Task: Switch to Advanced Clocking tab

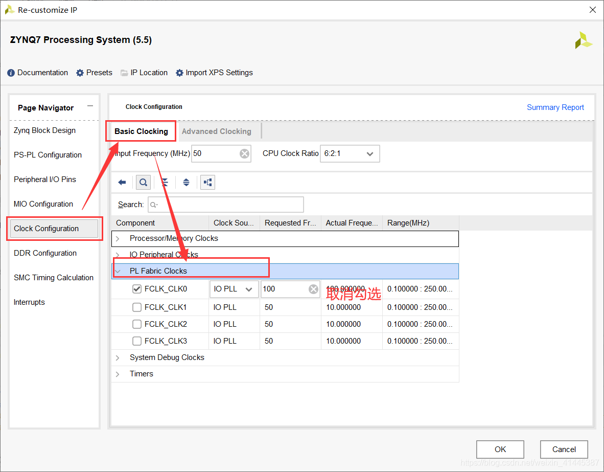Action: coord(217,131)
